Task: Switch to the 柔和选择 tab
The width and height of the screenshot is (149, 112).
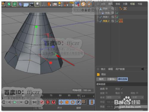Action: coord(122,79)
